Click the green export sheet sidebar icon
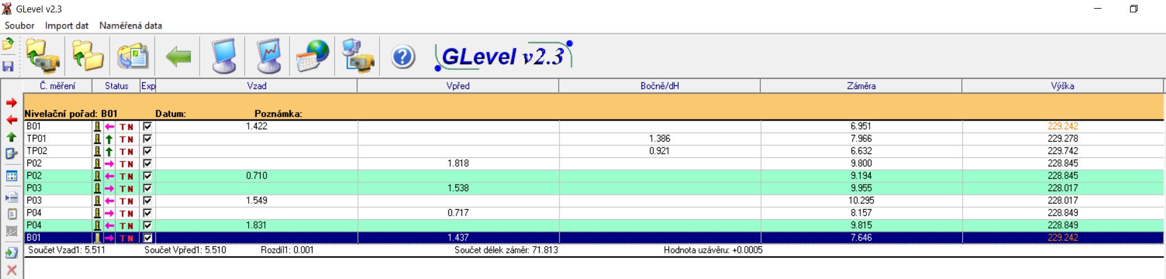The width and height of the screenshot is (1166, 279). point(11,252)
